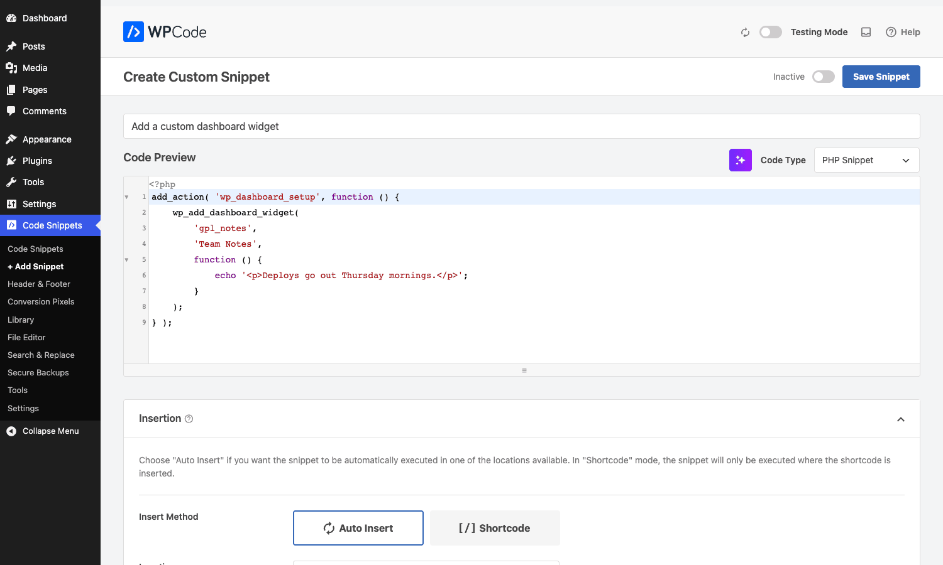Open the Settings link under Code Snippets

(x=23, y=409)
